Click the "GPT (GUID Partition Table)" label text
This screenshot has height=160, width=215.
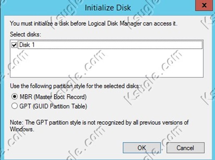(53, 106)
